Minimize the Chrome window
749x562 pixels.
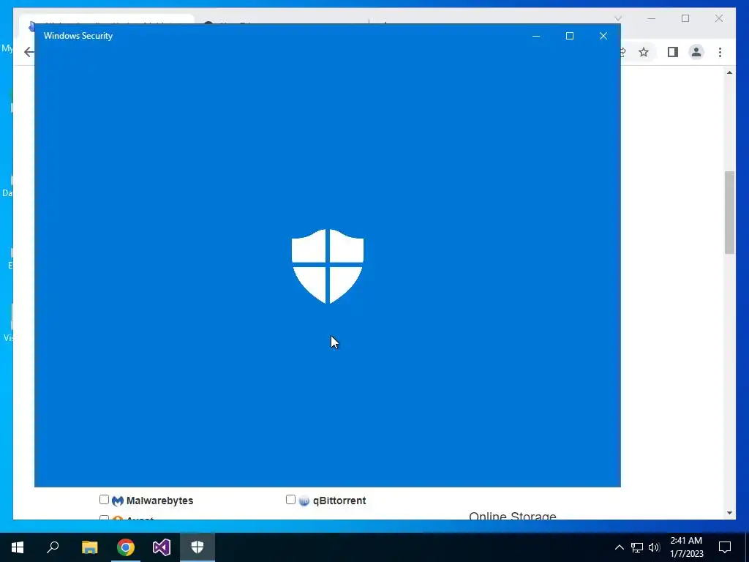pyautogui.click(x=652, y=18)
